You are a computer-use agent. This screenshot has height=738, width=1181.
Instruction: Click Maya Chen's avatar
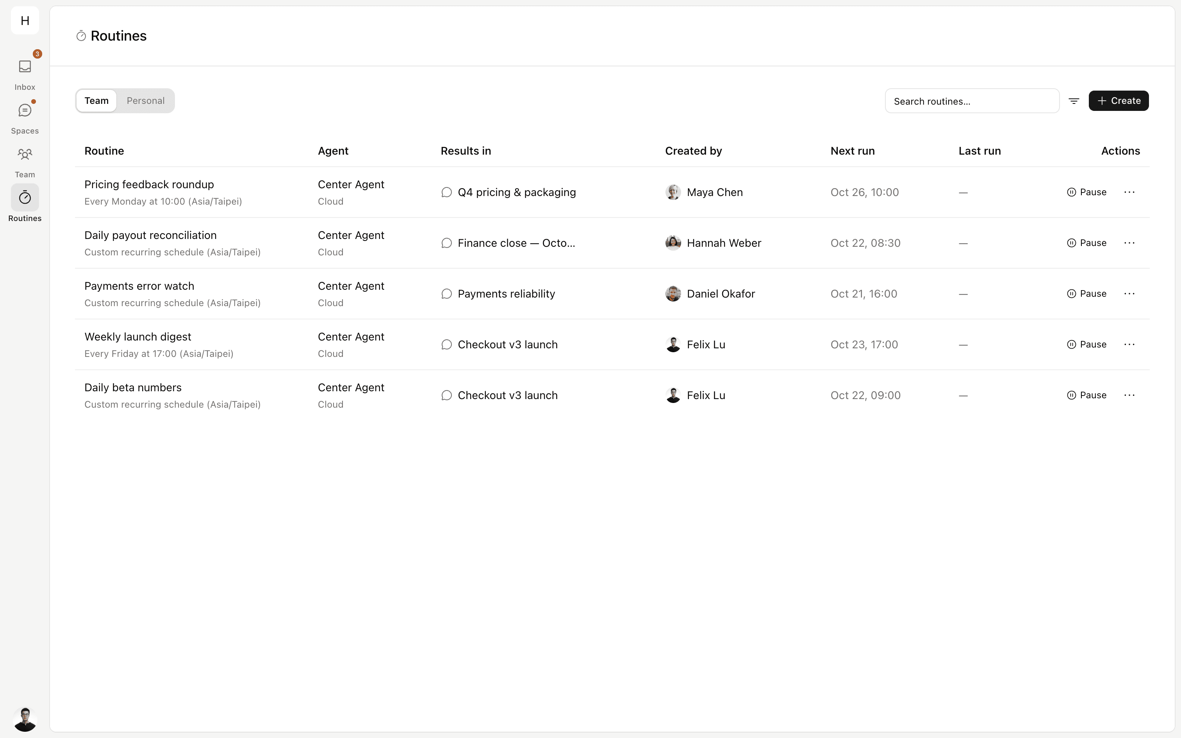click(x=673, y=192)
